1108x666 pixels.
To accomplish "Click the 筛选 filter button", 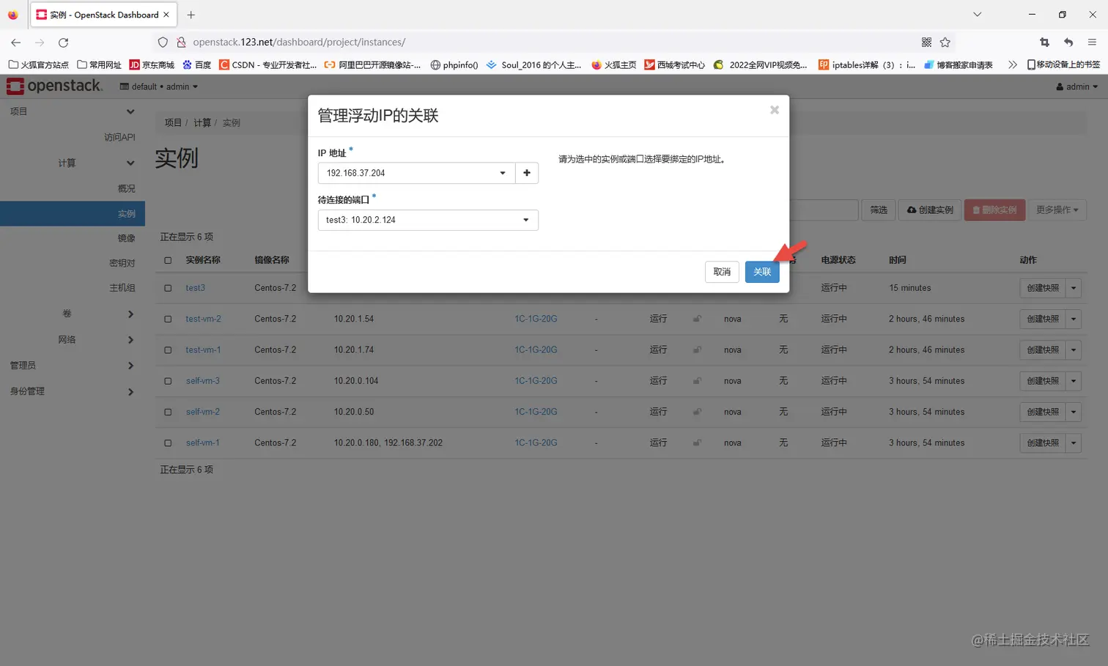I will (x=879, y=210).
